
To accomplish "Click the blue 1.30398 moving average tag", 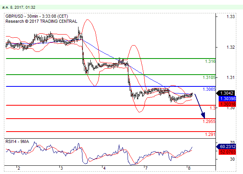I will click(227, 99).
